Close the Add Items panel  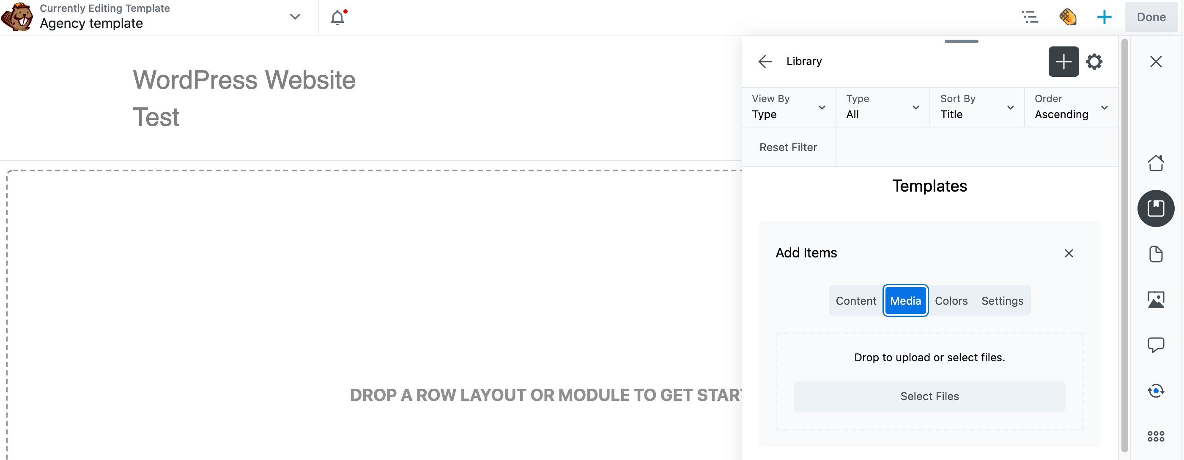pyautogui.click(x=1069, y=253)
